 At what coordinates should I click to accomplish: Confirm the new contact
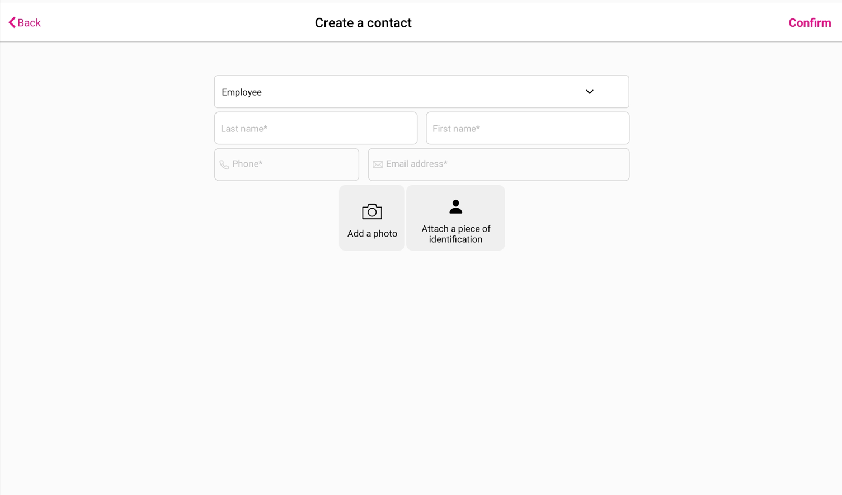[x=810, y=23]
